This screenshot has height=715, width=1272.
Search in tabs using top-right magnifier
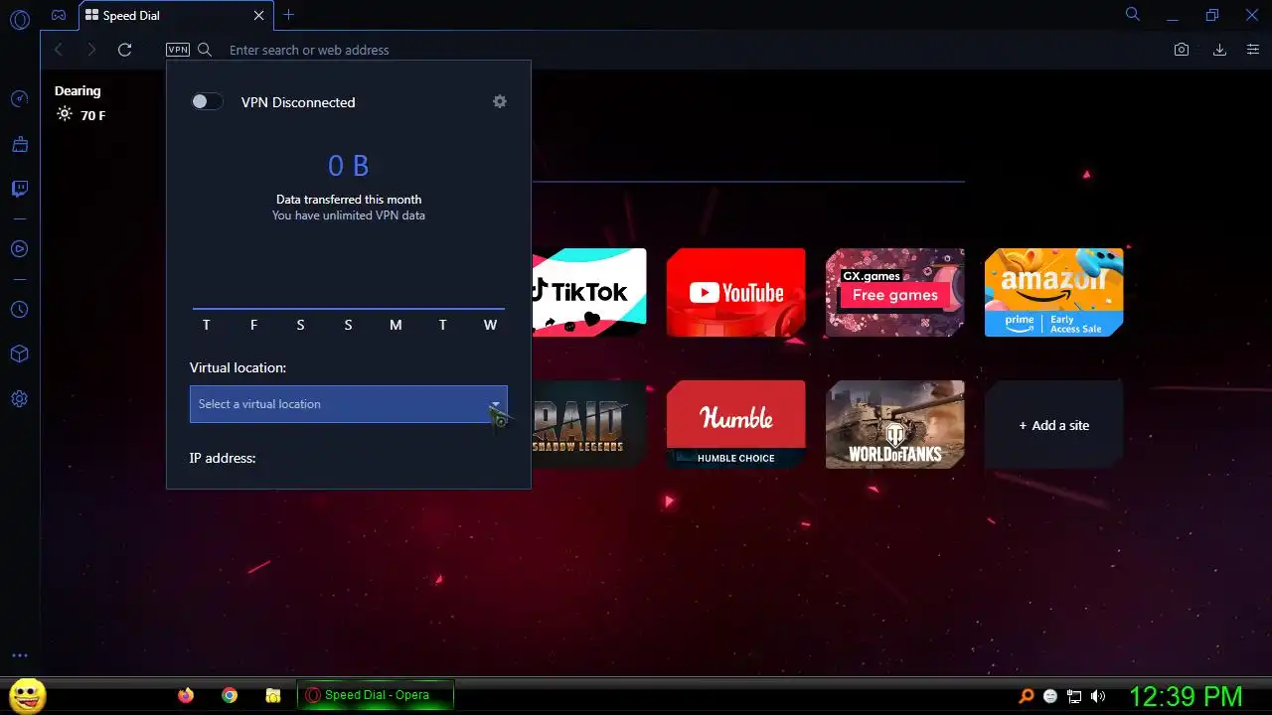click(x=1133, y=15)
